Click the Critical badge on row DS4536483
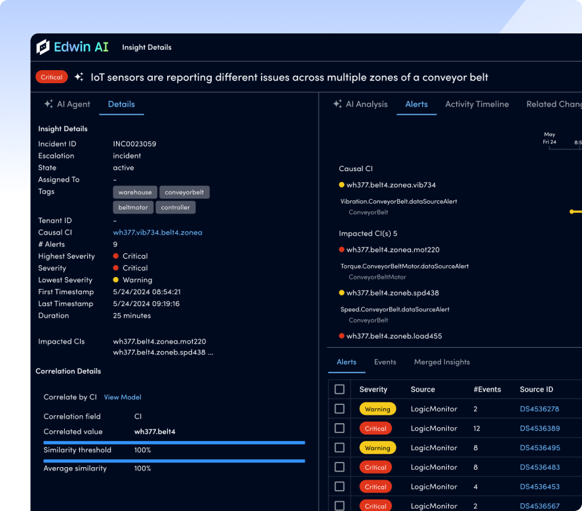The height and width of the screenshot is (511, 582). 376,467
